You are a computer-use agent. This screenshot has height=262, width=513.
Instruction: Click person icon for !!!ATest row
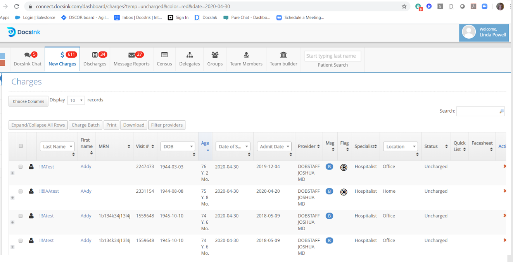pyautogui.click(x=31, y=167)
